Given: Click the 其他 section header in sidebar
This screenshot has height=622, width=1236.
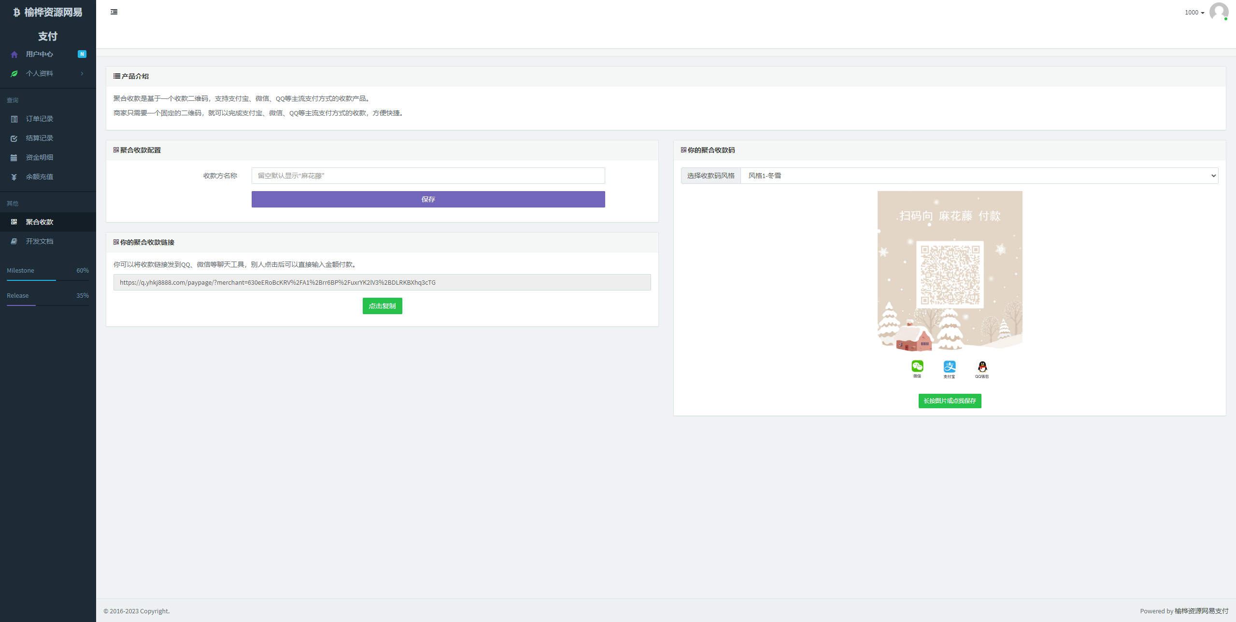Looking at the screenshot, I should tap(13, 204).
